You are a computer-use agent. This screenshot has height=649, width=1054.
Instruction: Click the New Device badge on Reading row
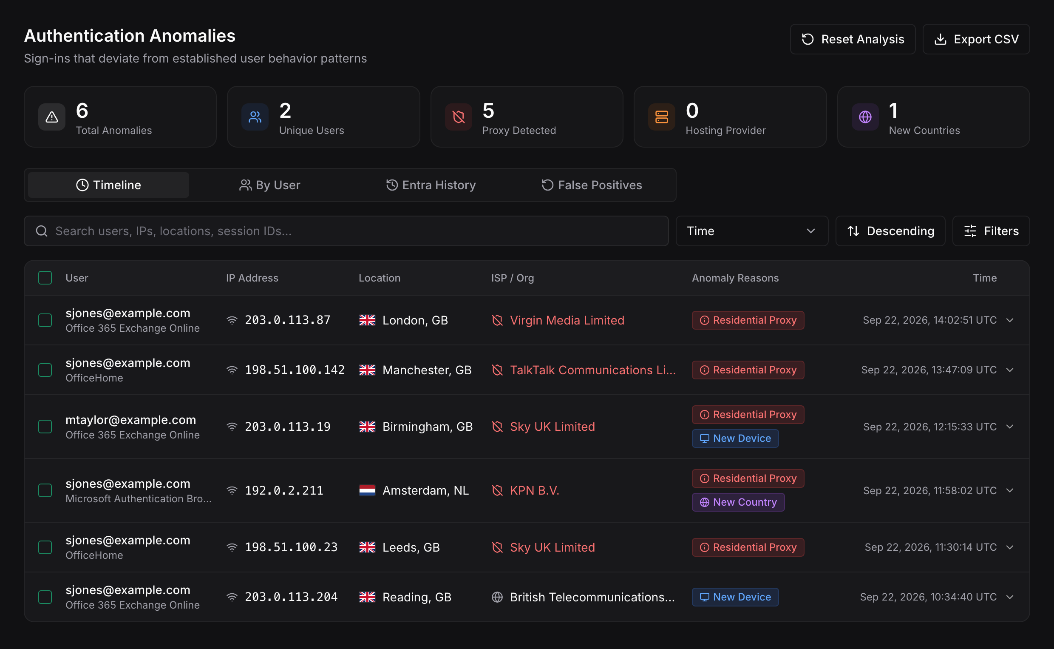pyautogui.click(x=735, y=597)
